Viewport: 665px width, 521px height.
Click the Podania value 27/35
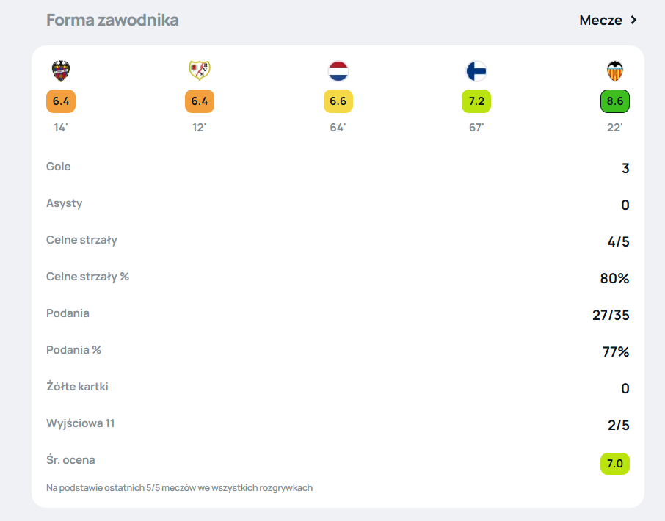point(611,315)
